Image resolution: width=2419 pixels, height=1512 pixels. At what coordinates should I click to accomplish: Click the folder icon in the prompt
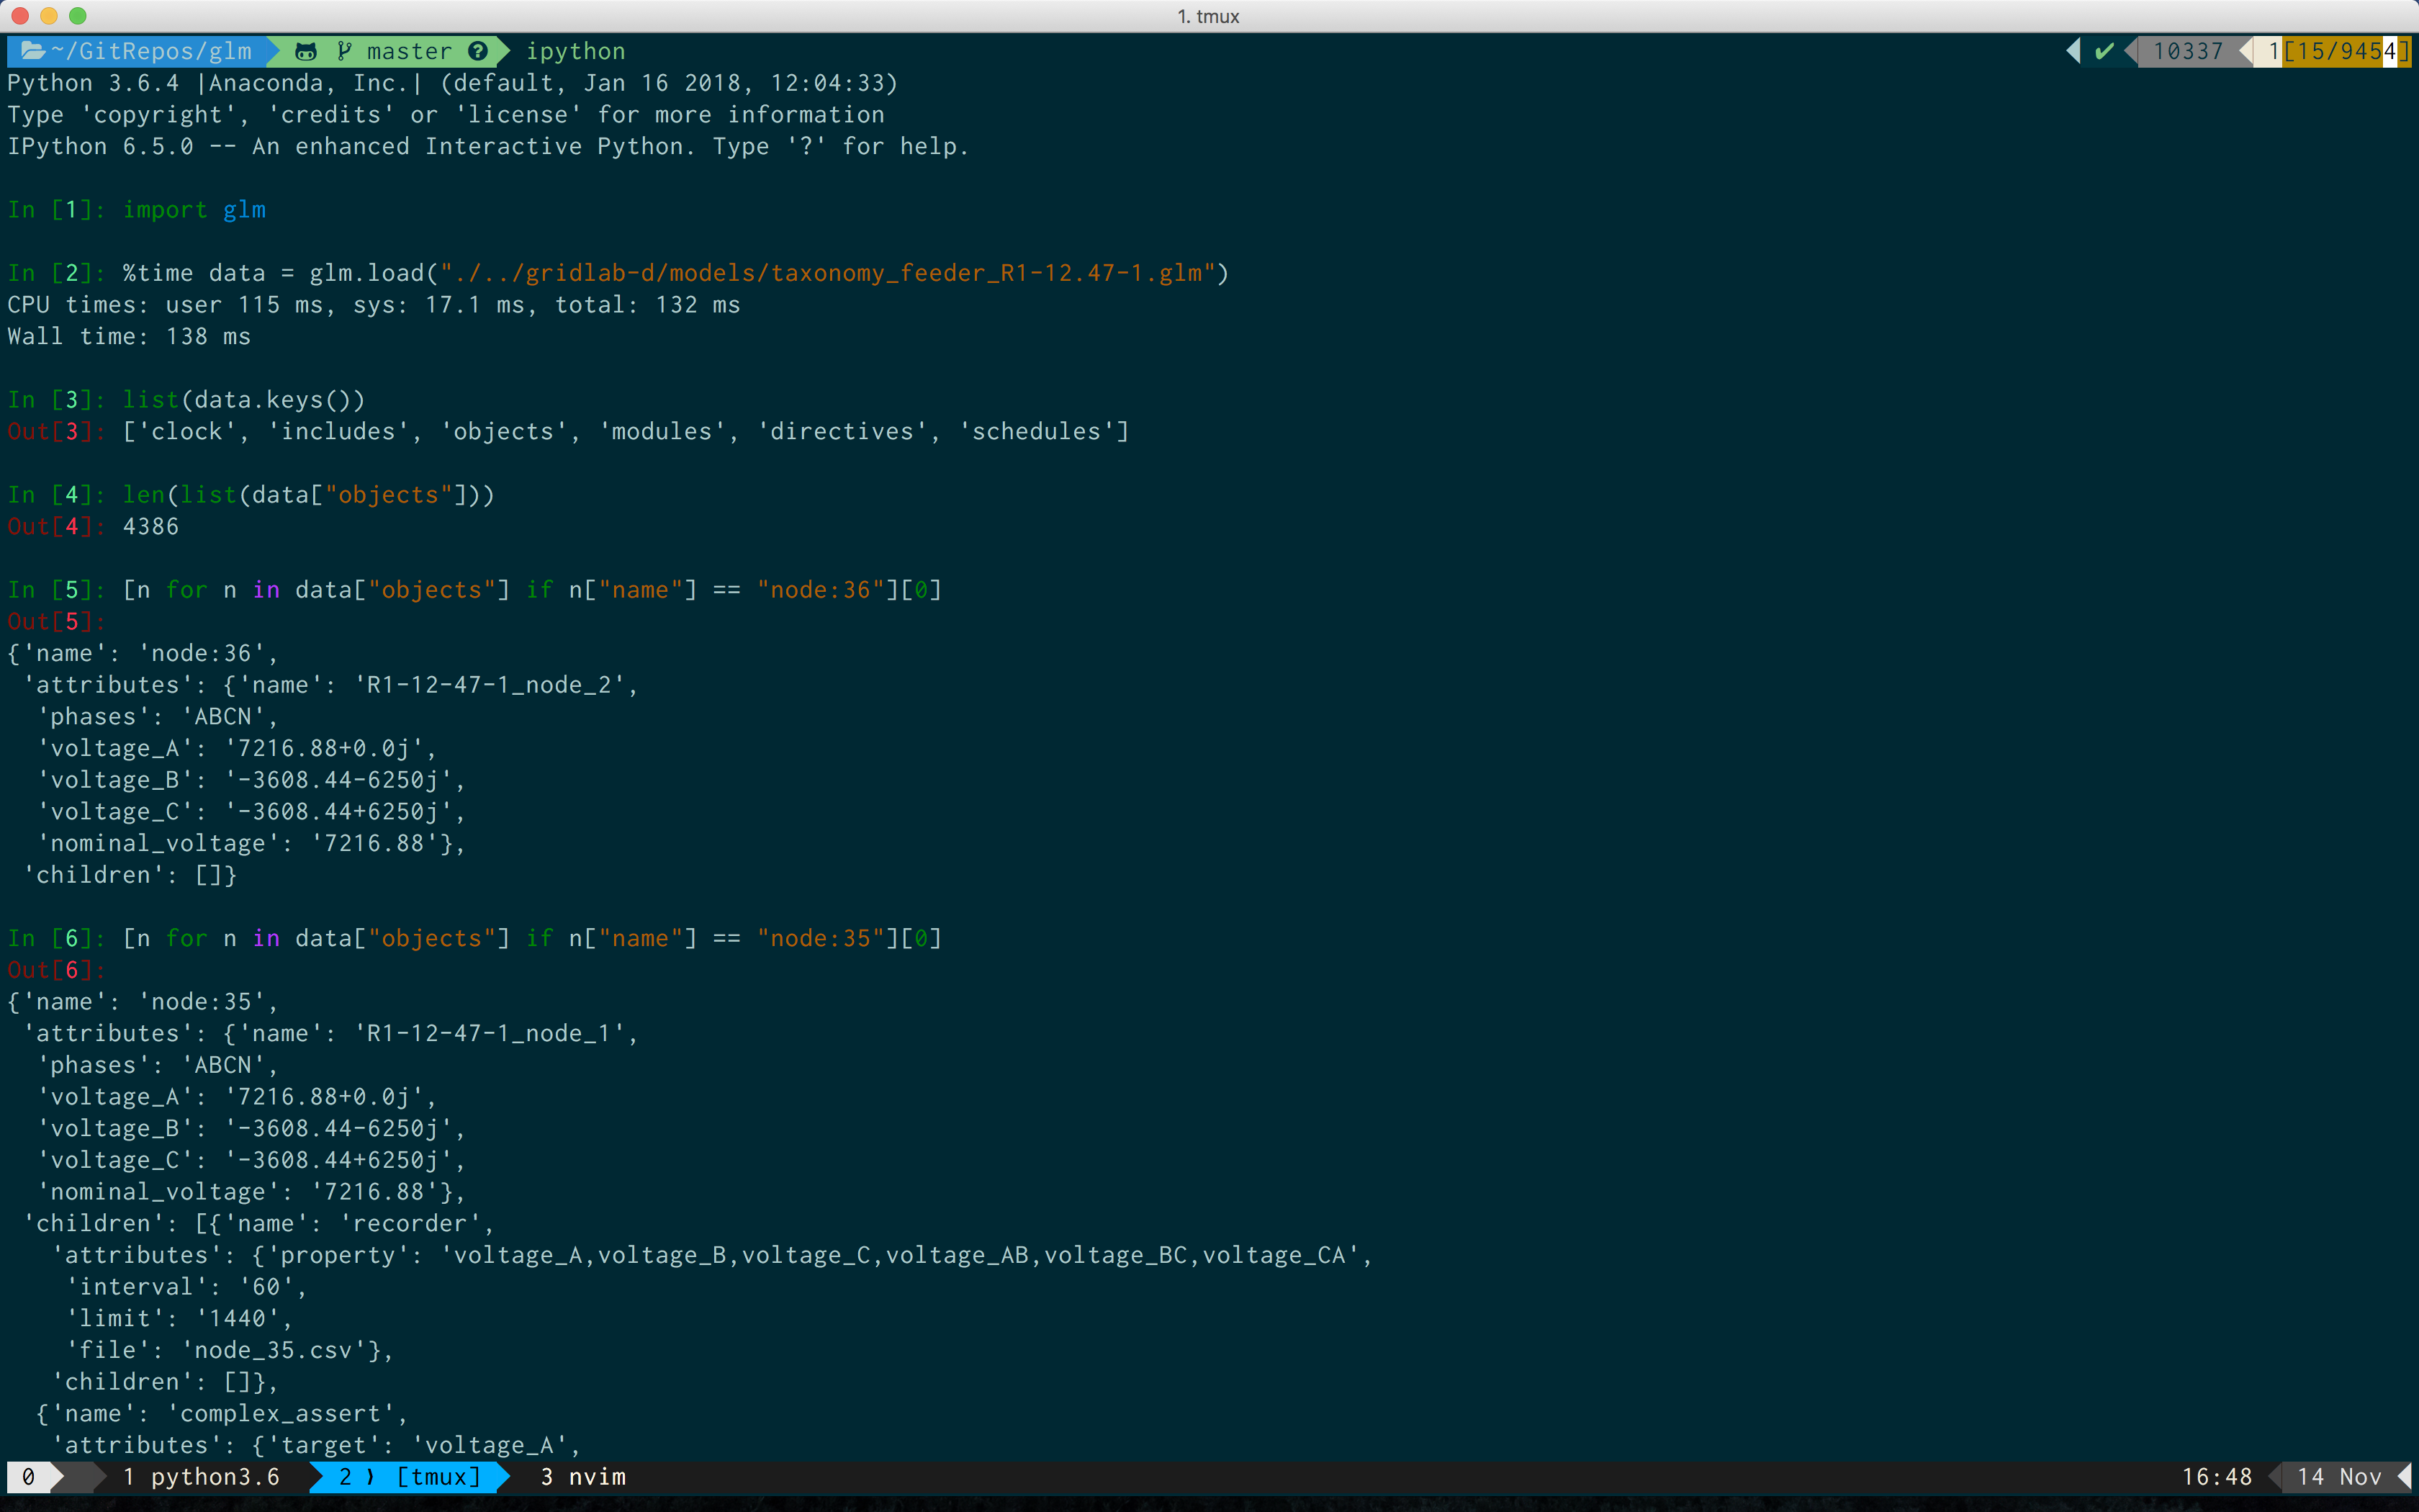(x=32, y=51)
